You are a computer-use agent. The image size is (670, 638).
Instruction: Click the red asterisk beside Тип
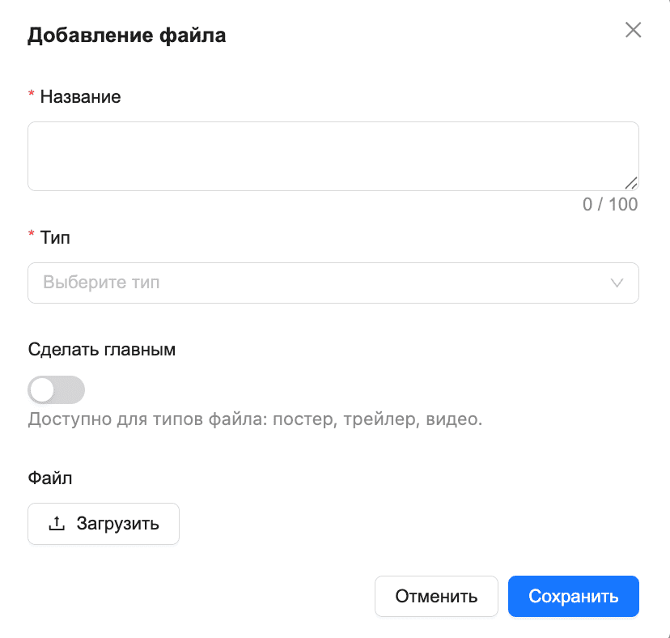coord(32,234)
